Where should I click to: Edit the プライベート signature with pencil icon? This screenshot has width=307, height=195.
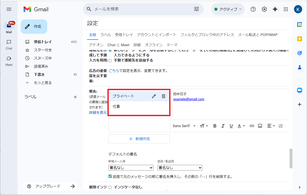tap(154, 96)
